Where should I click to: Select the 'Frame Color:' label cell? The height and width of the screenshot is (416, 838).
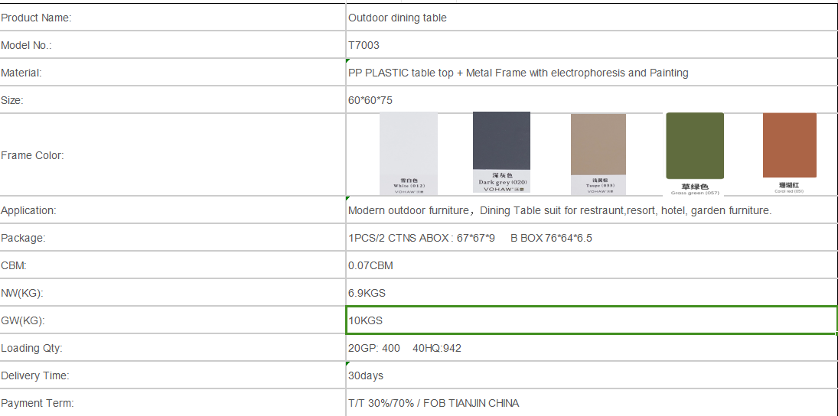tap(172, 155)
